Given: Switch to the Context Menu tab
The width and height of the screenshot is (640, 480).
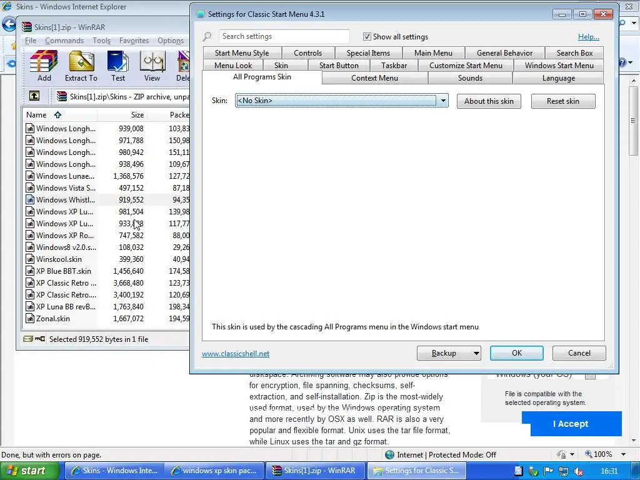Looking at the screenshot, I should (x=375, y=78).
